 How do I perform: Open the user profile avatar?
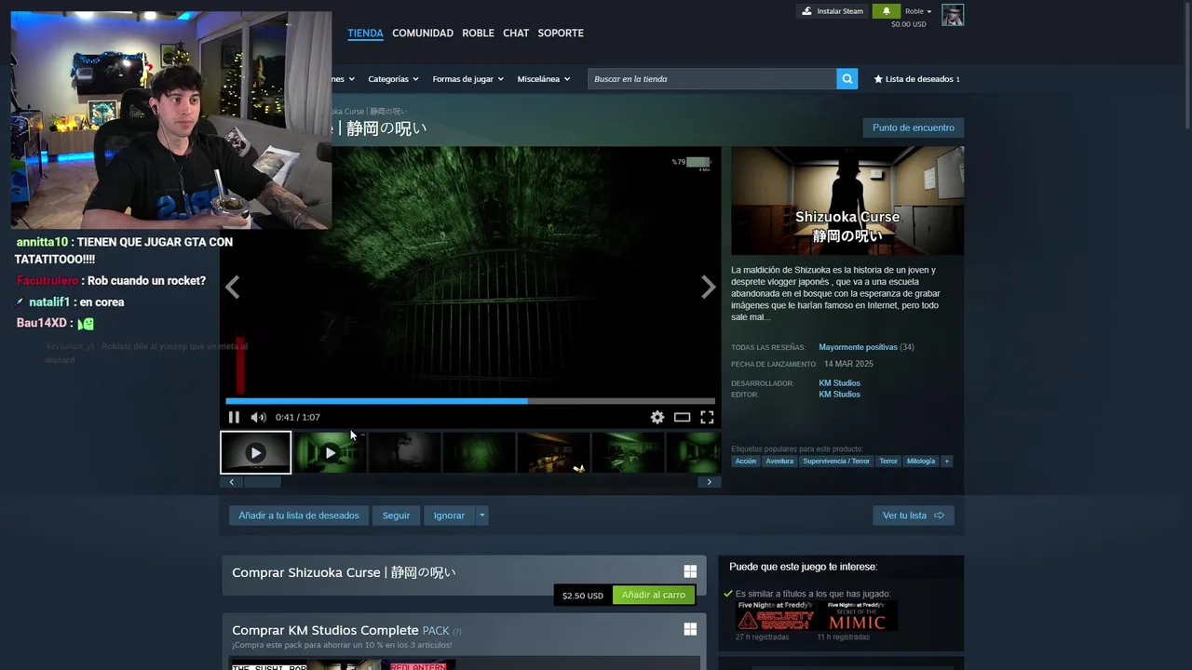953,15
